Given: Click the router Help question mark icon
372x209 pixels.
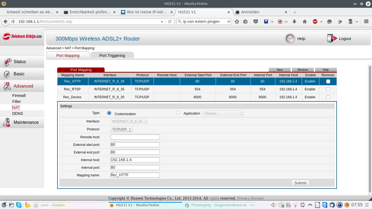Looking at the screenshot, I should [290, 39].
